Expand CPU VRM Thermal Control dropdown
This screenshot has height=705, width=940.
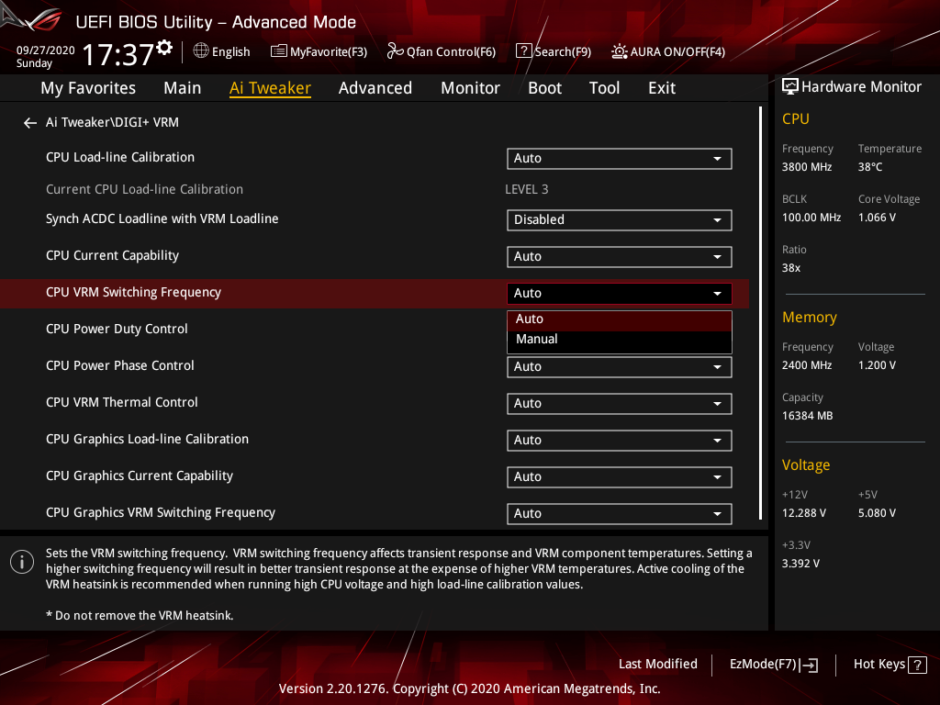pos(620,404)
